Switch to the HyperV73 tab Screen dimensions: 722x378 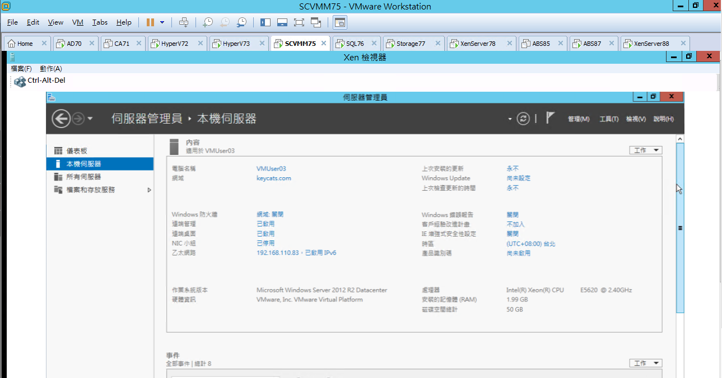(239, 43)
